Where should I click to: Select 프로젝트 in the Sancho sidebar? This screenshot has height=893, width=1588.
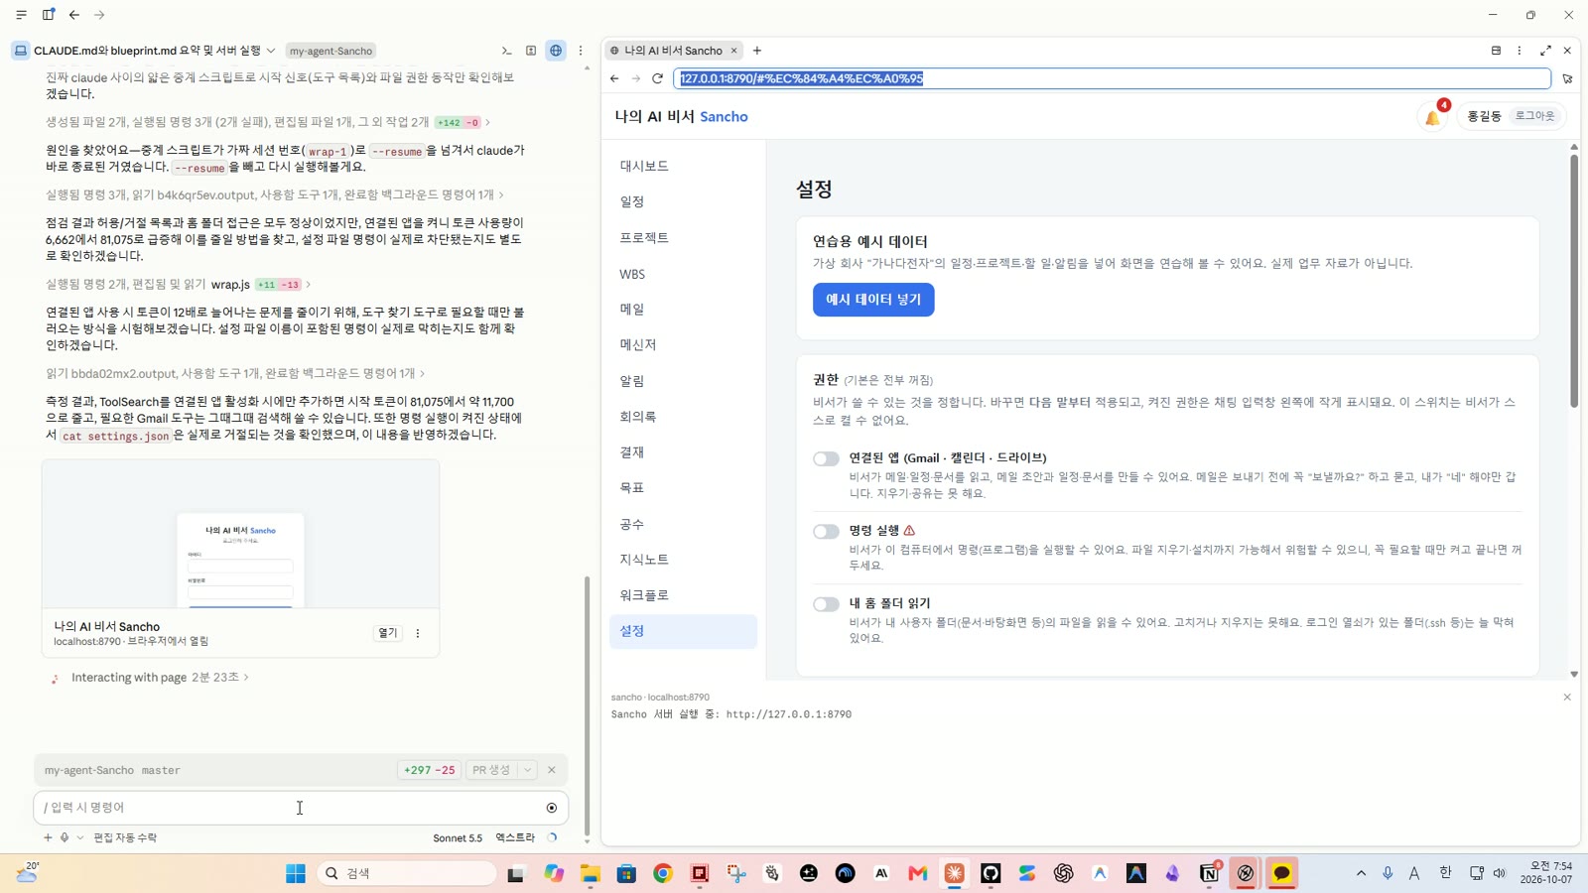pyautogui.click(x=683, y=238)
